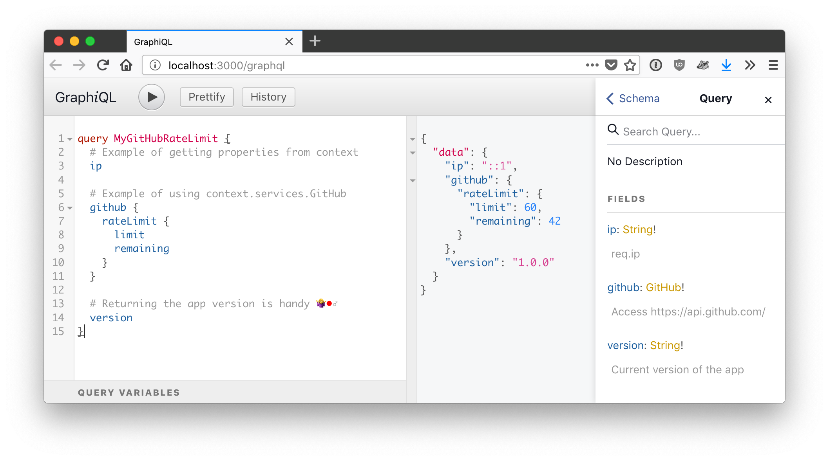This screenshot has height=461, width=829.
Task: Click the browser bookmark star icon
Action: click(631, 64)
